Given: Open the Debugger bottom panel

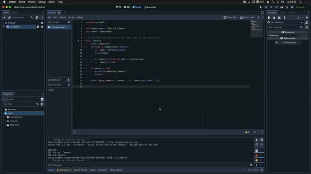Looking at the screenshot, I should click(x=64, y=170).
